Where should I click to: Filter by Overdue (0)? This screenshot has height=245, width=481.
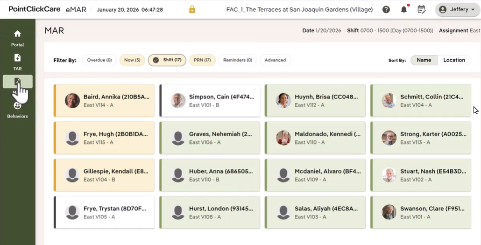click(x=99, y=60)
